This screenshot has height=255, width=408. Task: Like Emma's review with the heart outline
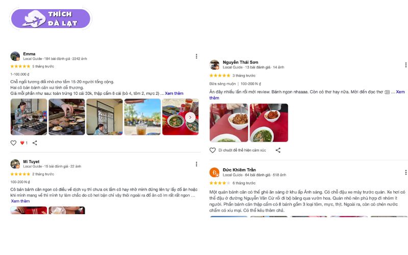pos(14,143)
